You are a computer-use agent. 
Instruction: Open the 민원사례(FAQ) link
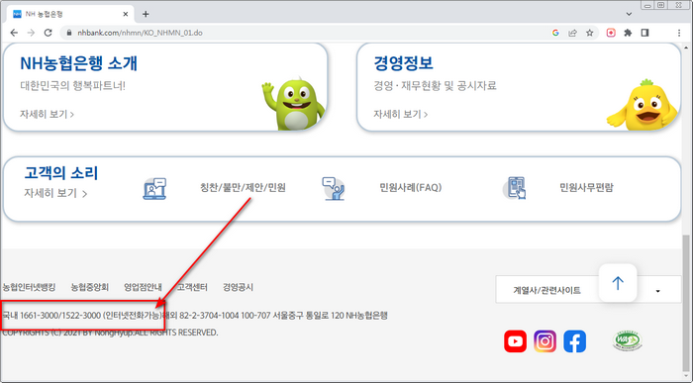[x=411, y=188]
